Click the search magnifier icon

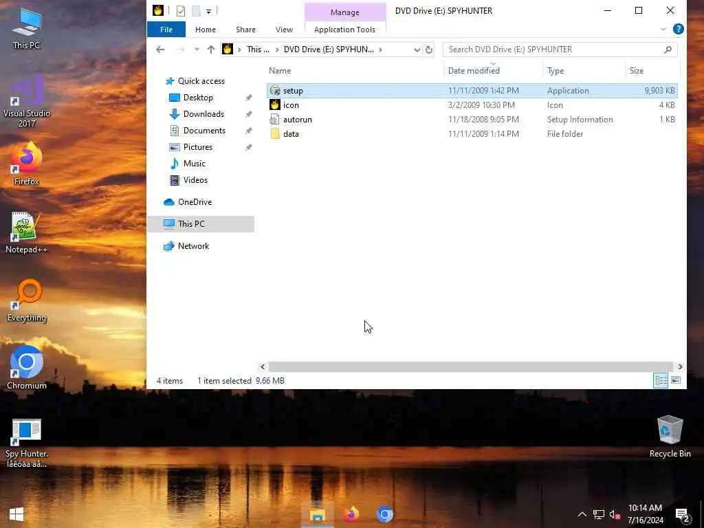tap(668, 49)
